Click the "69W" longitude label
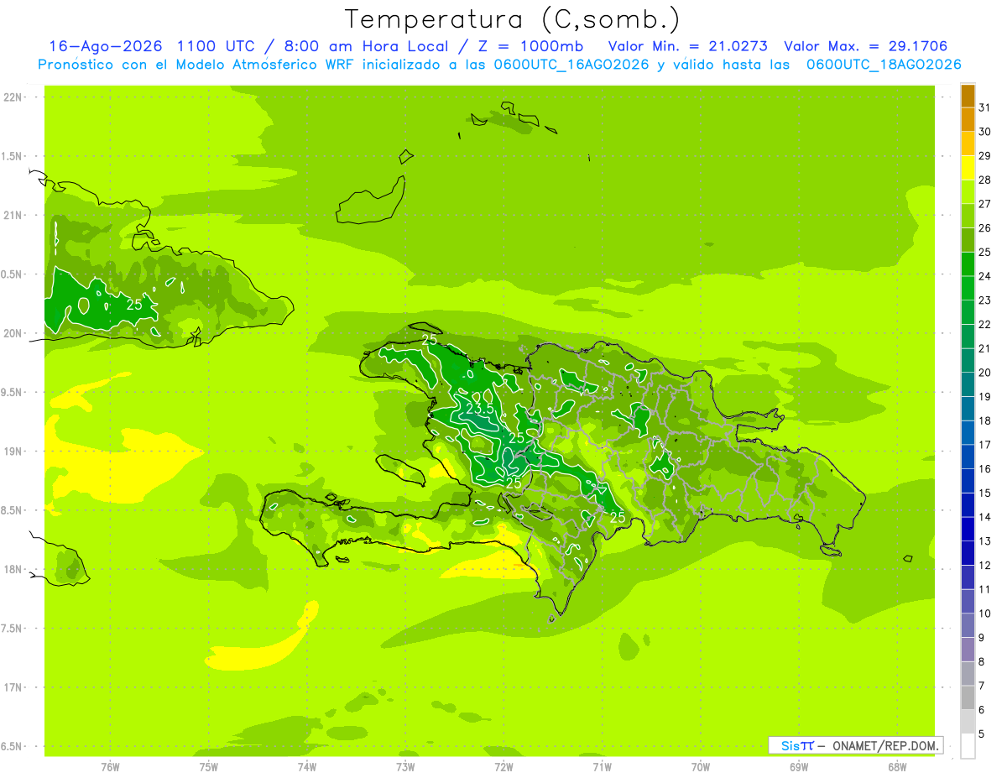 (x=798, y=767)
